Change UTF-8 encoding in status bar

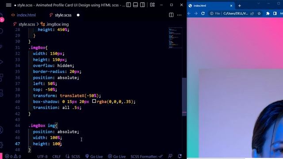coord(42,156)
